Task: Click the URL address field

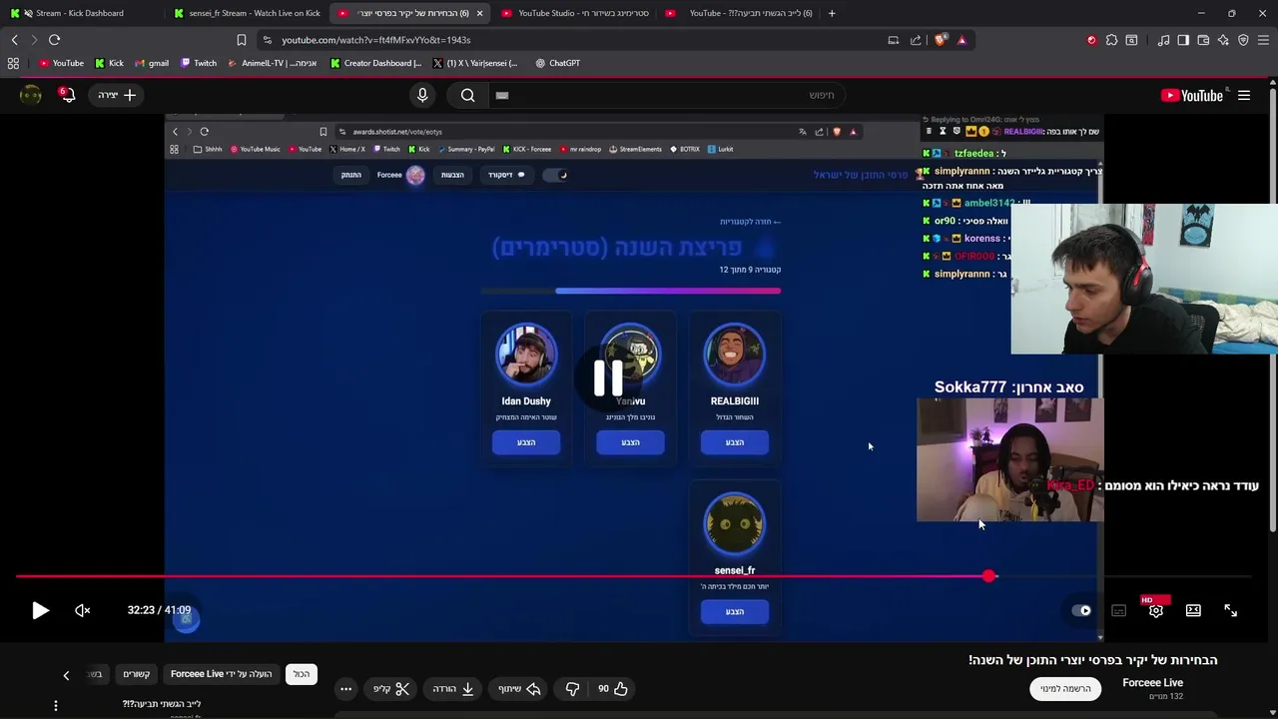Action: click(574, 40)
